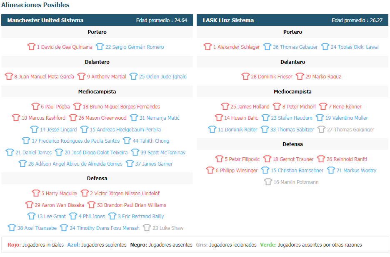Image resolution: width=390 pixels, height=257 pixels.
Task: Click the gray shirt icon beside Thomas Goiginger
Action: tap(321, 129)
